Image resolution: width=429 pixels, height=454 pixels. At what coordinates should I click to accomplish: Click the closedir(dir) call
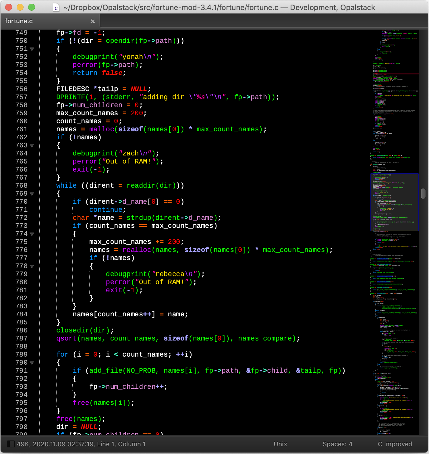pos(83,330)
